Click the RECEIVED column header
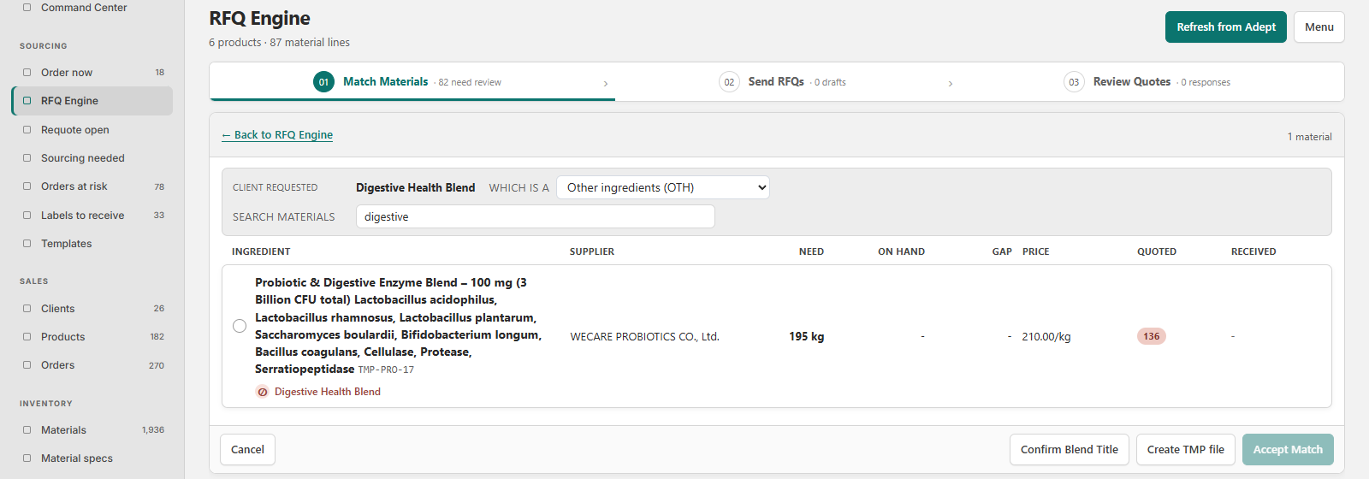The height and width of the screenshot is (479, 1369). 1253,251
